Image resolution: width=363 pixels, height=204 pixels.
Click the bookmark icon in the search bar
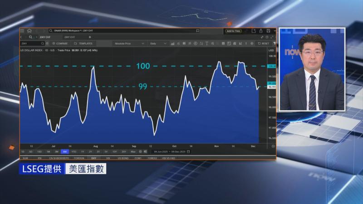(198, 31)
